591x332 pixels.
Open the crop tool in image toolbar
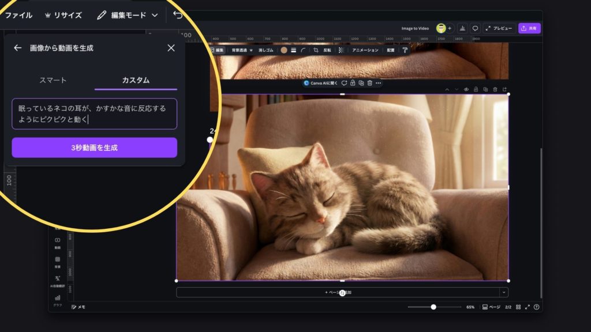[x=316, y=50]
